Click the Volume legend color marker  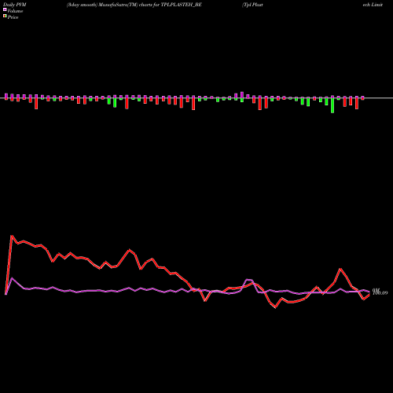5,10
